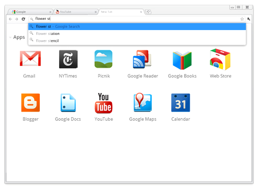Close the YouTube tab
Image resolution: width=257 pixels, height=189 pixels.
click(x=96, y=12)
